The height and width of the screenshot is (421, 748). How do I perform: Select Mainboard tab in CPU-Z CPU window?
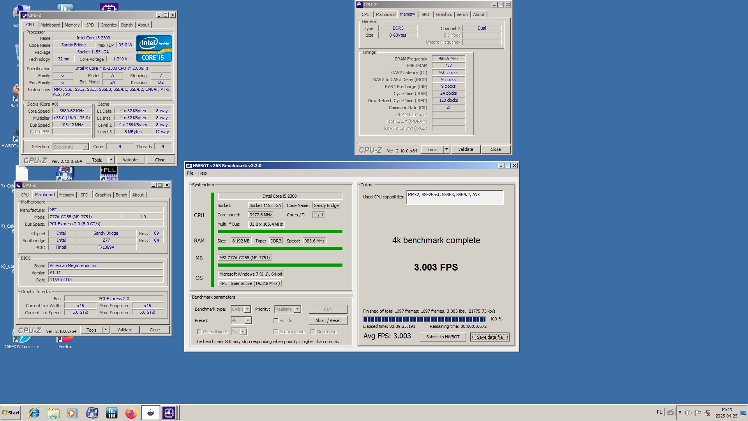pyautogui.click(x=50, y=25)
